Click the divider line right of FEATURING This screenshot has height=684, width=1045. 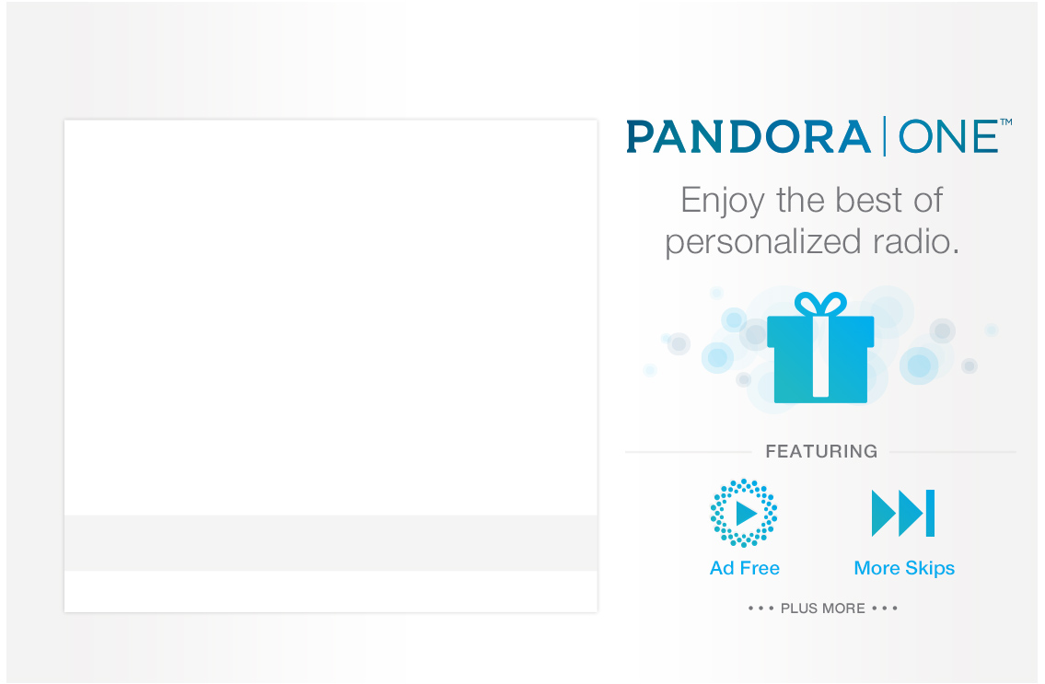click(952, 452)
